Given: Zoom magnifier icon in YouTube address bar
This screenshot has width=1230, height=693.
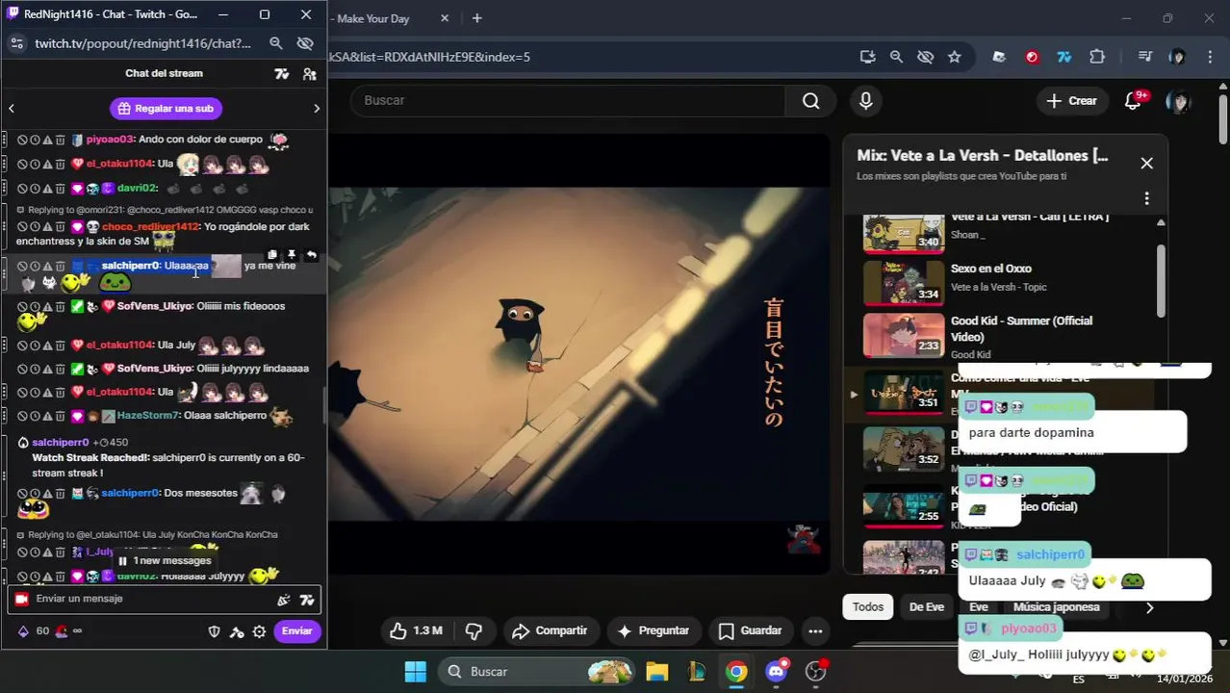Looking at the screenshot, I should pos(896,57).
